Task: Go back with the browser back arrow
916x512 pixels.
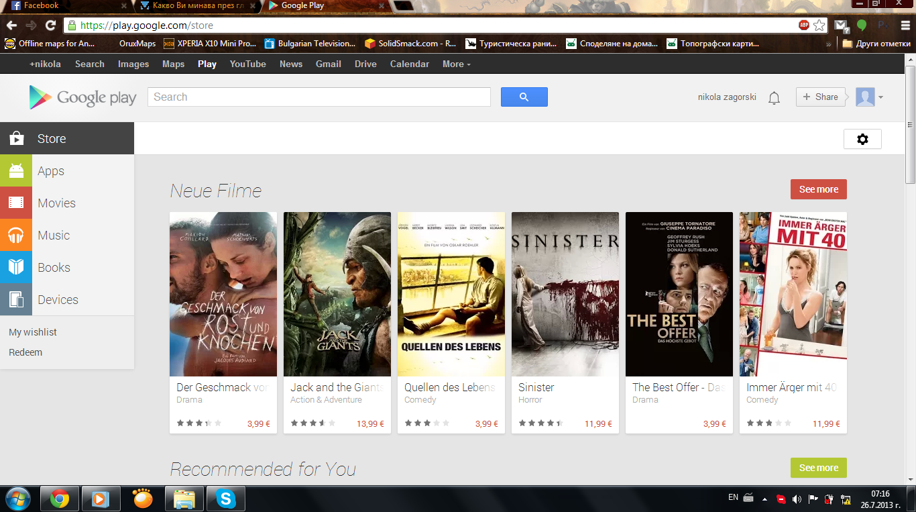Action: (x=11, y=25)
